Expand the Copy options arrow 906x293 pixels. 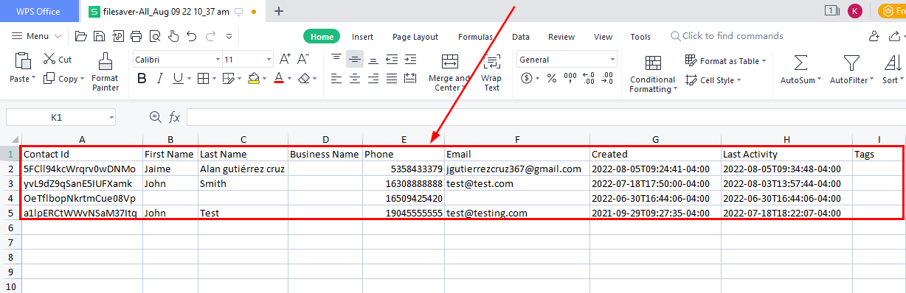[x=82, y=79]
